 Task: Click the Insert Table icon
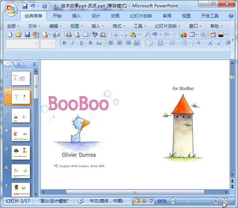tap(192, 35)
